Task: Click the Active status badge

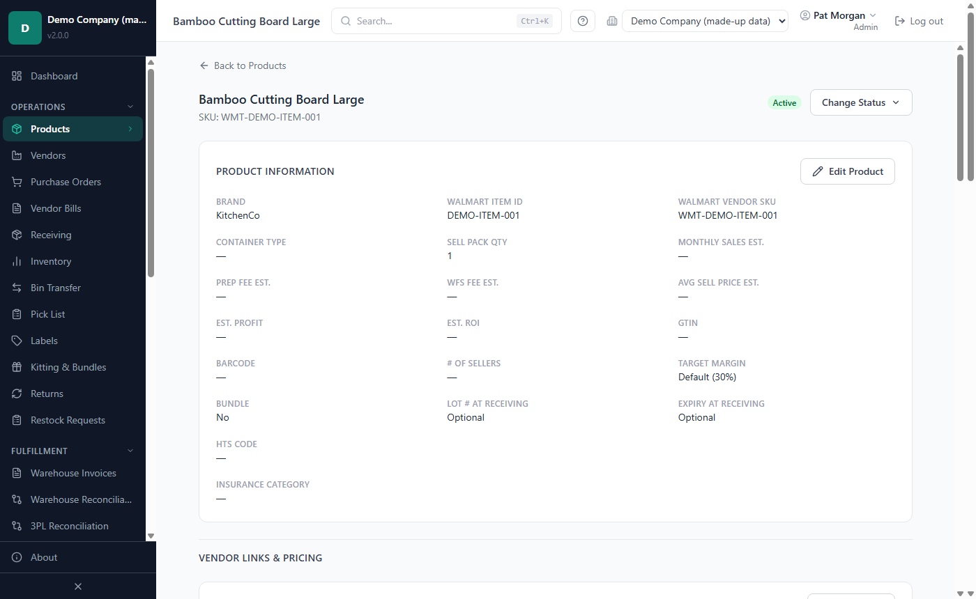Action: tap(784, 103)
